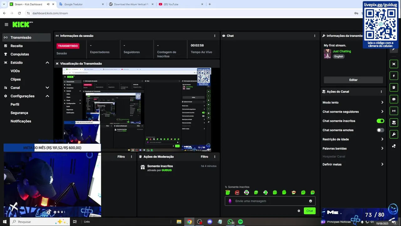Open Informações da sessão options menu
The height and width of the screenshot is (226, 401).
pyautogui.click(x=215, y=36)
